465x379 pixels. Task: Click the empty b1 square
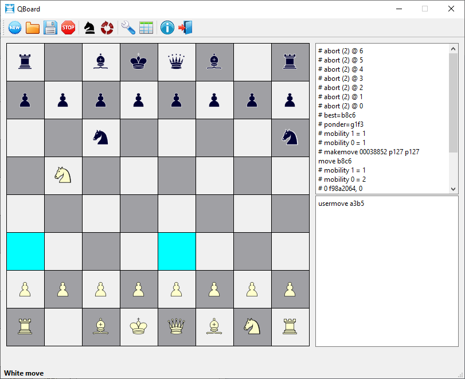pos(63,327)
